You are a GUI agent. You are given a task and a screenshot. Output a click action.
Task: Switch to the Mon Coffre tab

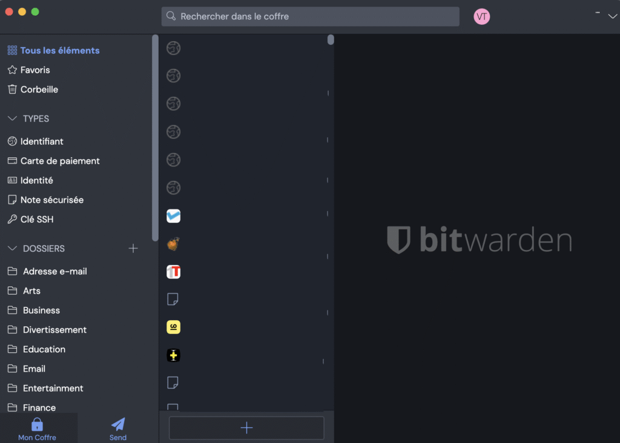coord(37,428)
